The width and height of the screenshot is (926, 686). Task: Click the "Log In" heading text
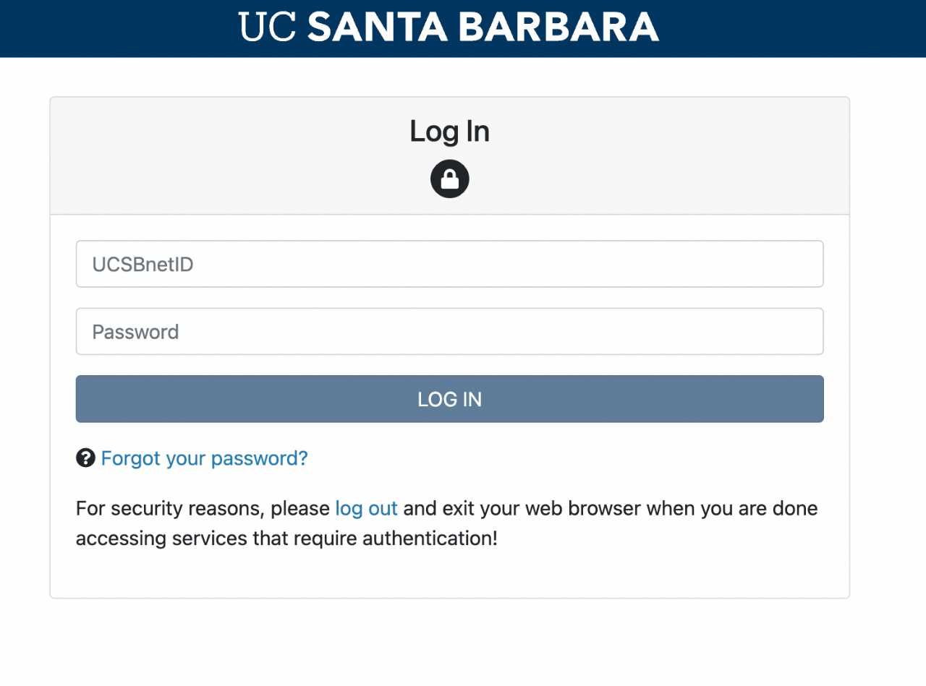tap(450, 131)
